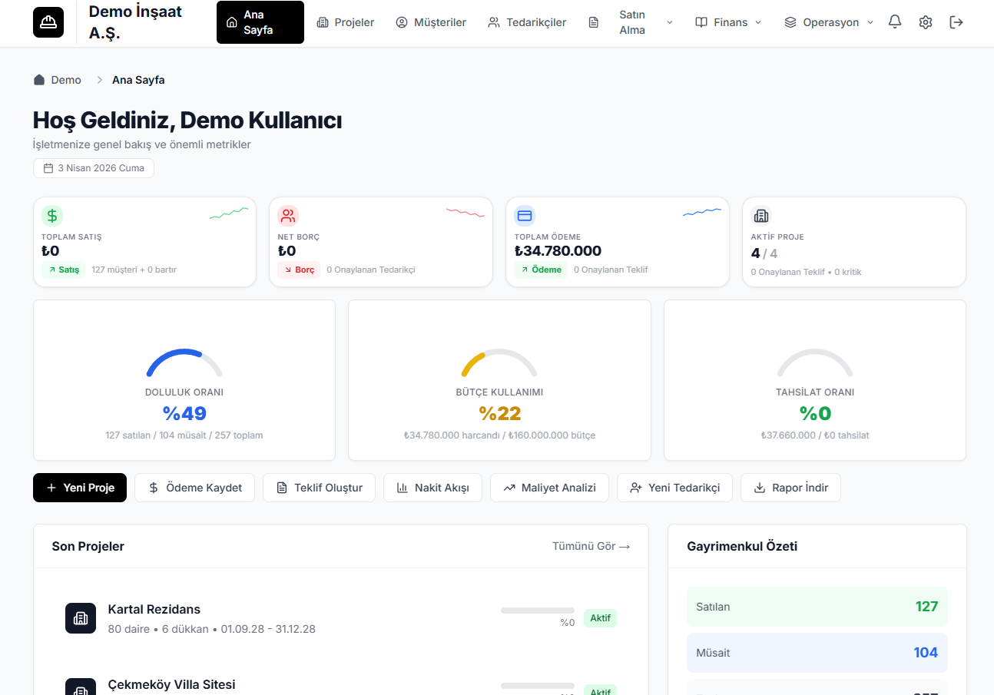
Task: Open Tümünü Gör link in Son Projeler
Action: tap(591, 546)
